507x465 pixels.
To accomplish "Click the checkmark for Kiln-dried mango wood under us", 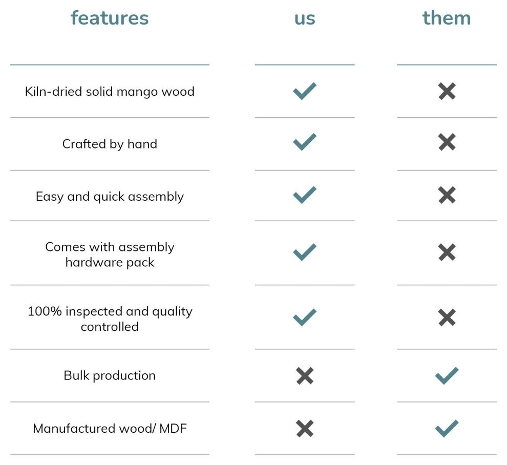I will pyautogui.click(x=305, y=91).
